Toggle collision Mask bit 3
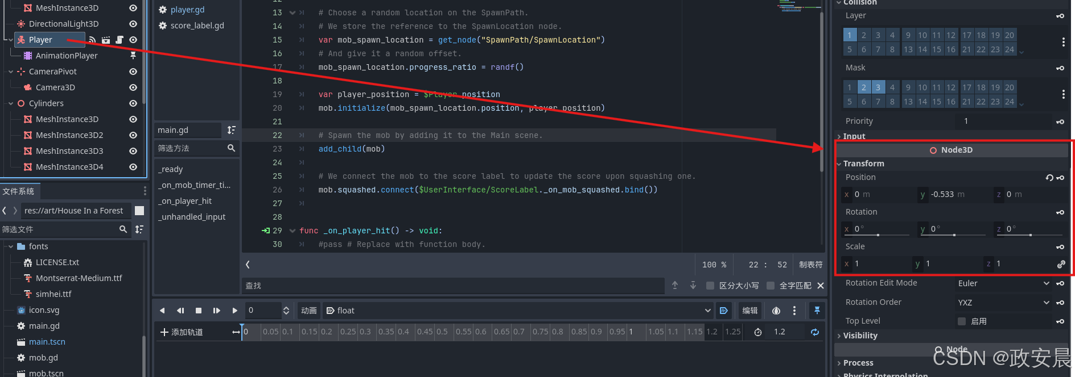The height and width of the screenshot is (377, 1075). tap(878, 87)
